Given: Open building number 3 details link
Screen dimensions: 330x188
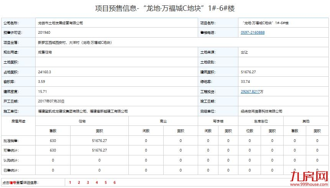Looking at the screenshot, I should point(88,183).
